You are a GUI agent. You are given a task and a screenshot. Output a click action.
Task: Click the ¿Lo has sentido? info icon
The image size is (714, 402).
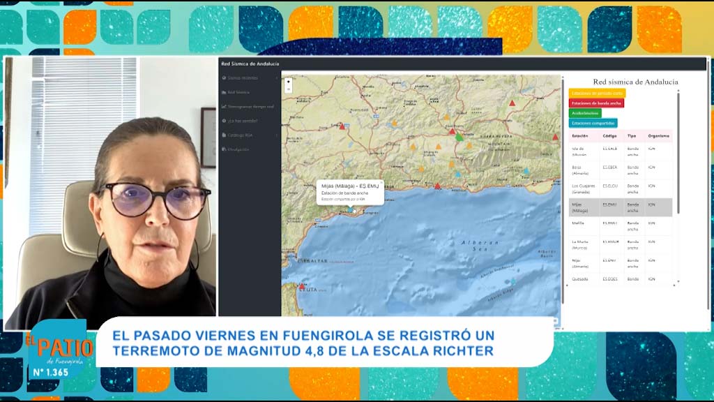(x=224, y=120)
